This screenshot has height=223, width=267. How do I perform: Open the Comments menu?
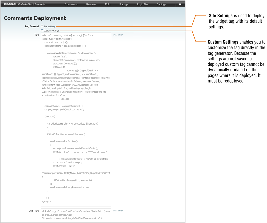[x=71, y=4]
